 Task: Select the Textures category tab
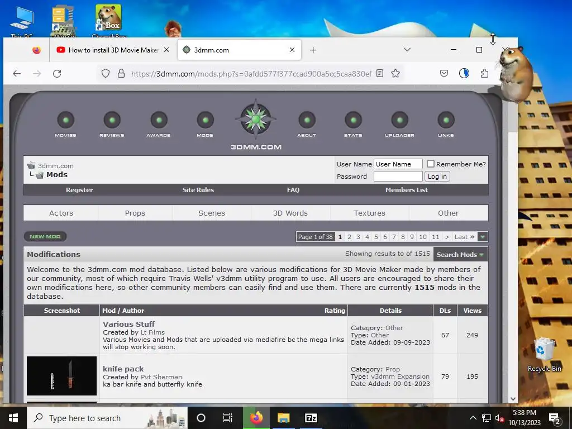pyautogui.click(x=369, y=213)
